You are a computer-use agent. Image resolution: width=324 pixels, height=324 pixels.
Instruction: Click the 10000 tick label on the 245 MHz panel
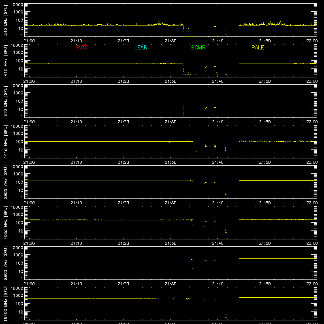click(x=17, y=5)
